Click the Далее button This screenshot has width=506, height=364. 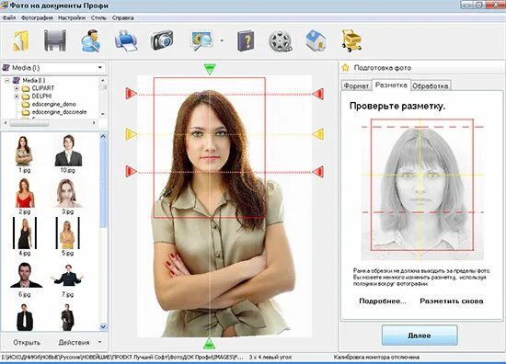420,336
